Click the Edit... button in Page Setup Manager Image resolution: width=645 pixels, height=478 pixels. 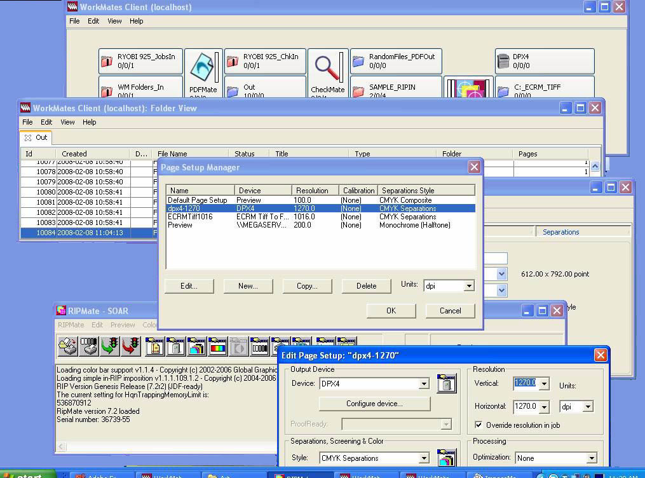click(x=189, y=286)
